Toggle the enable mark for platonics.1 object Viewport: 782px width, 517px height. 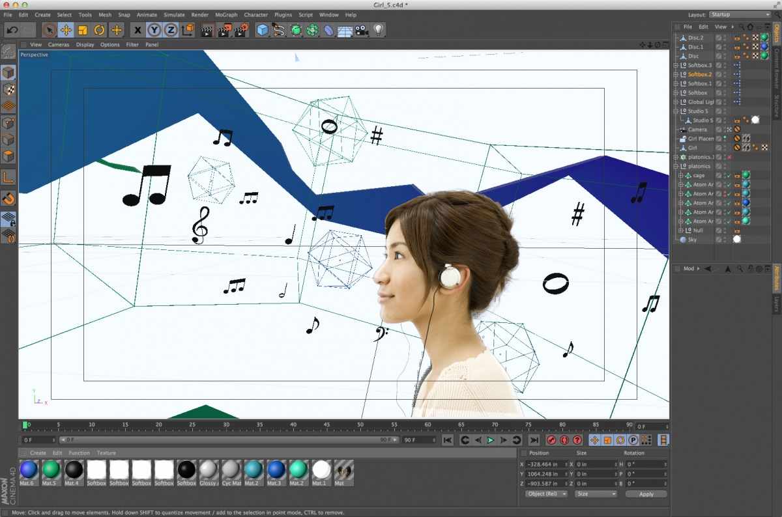(x=729, y=157)
